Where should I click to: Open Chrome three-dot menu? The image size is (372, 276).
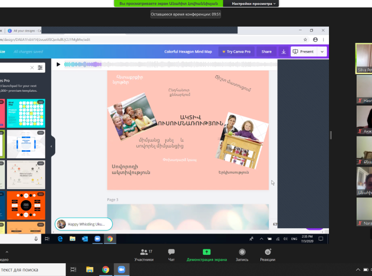click(x=323, y=40)
